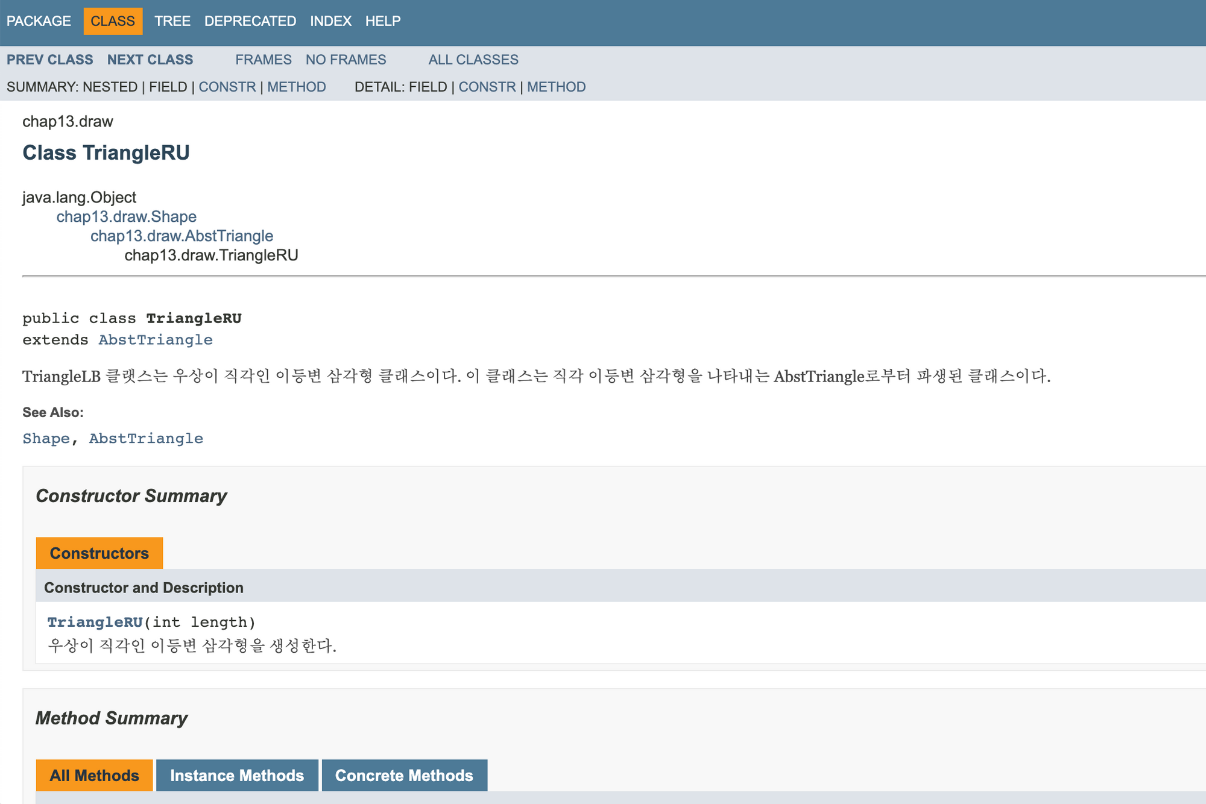Jump to detail CONSTR section
This screenshot has width=1206, height=804.
click(487, 87)
